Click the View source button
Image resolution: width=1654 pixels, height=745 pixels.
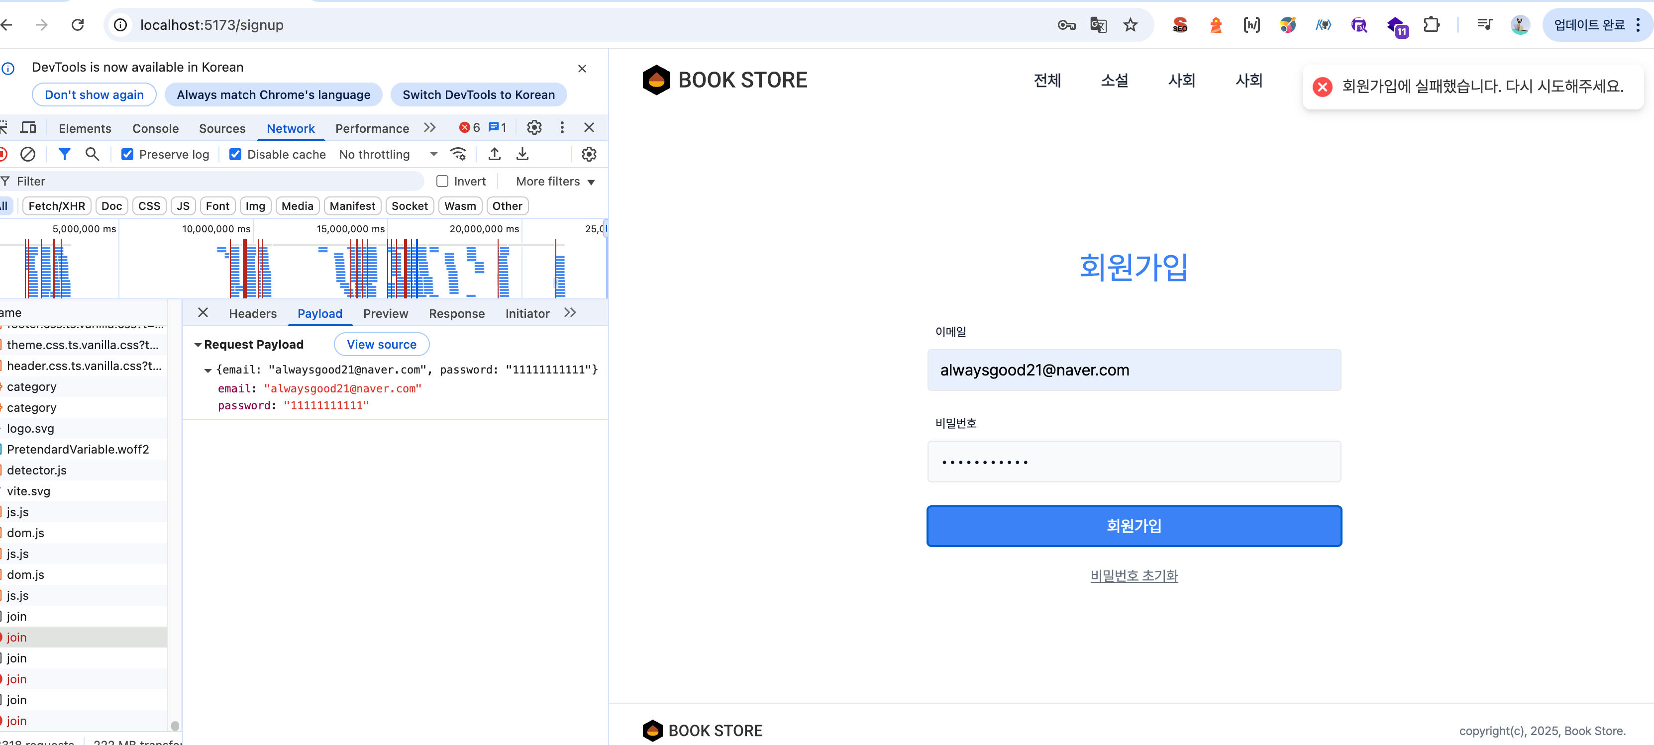(382, 345)
